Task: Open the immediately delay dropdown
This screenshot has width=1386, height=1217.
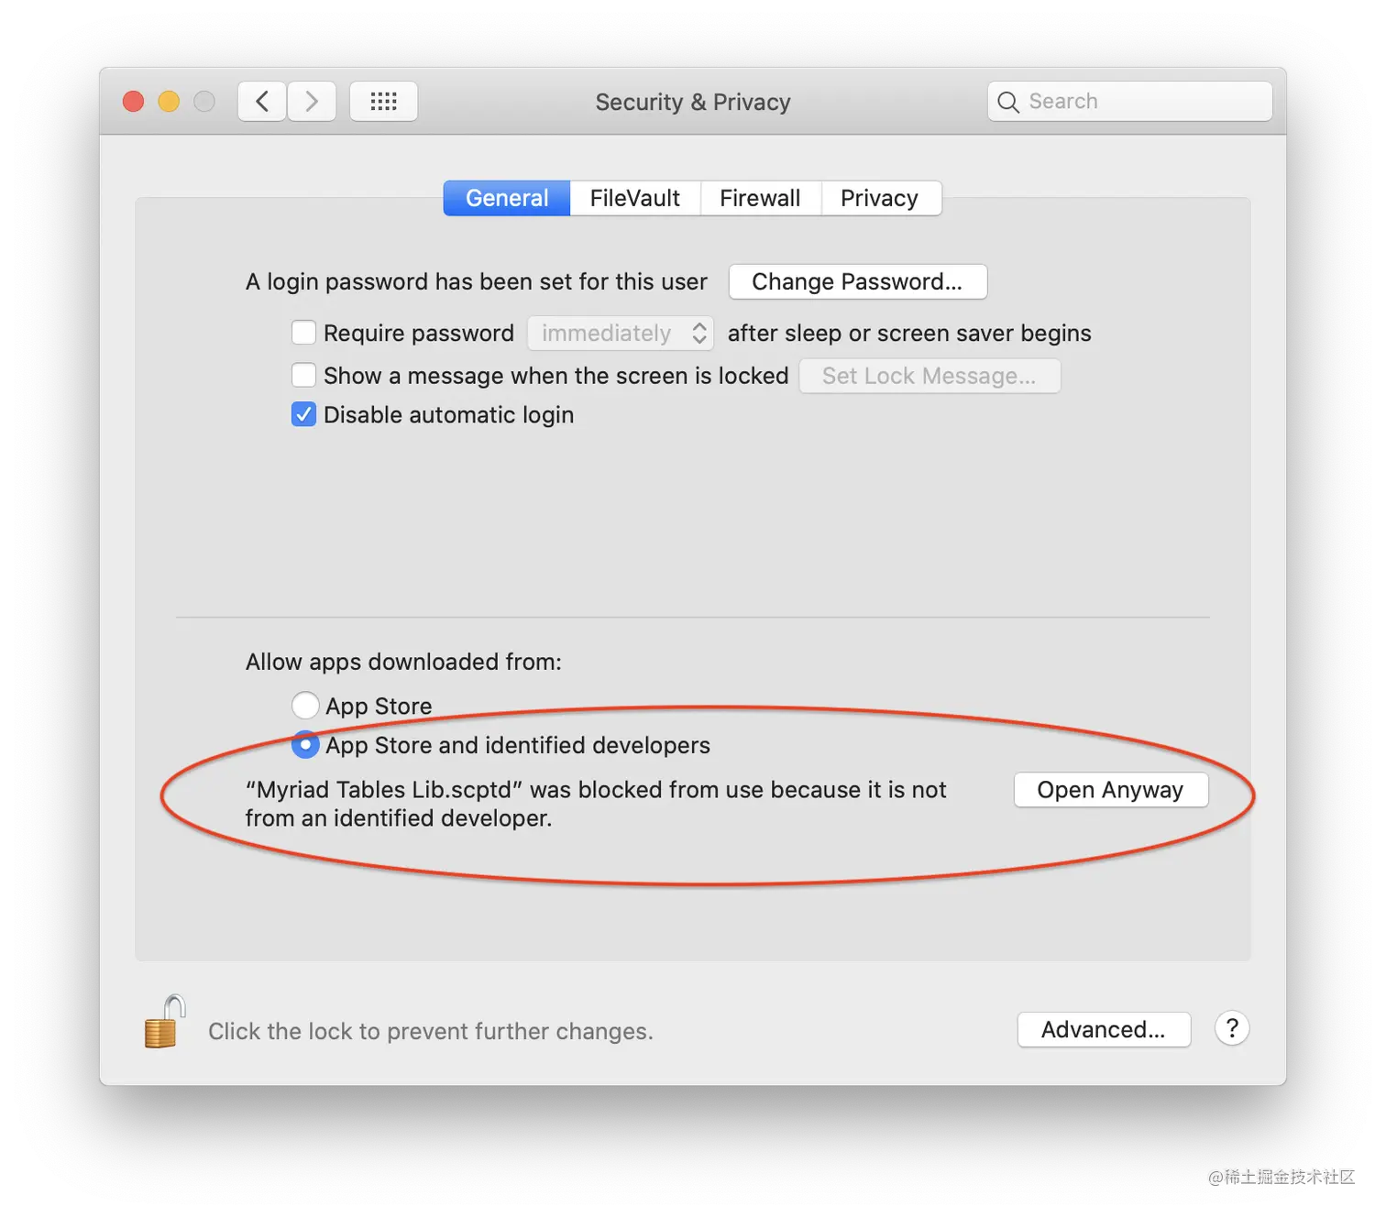Action: pyautogui.click(x=621, y=333)
